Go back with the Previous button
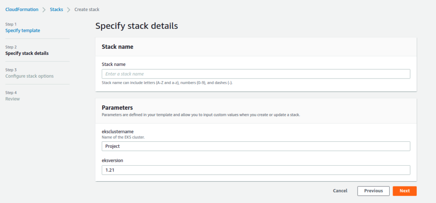The image size is (436, 203). point(373,191)
